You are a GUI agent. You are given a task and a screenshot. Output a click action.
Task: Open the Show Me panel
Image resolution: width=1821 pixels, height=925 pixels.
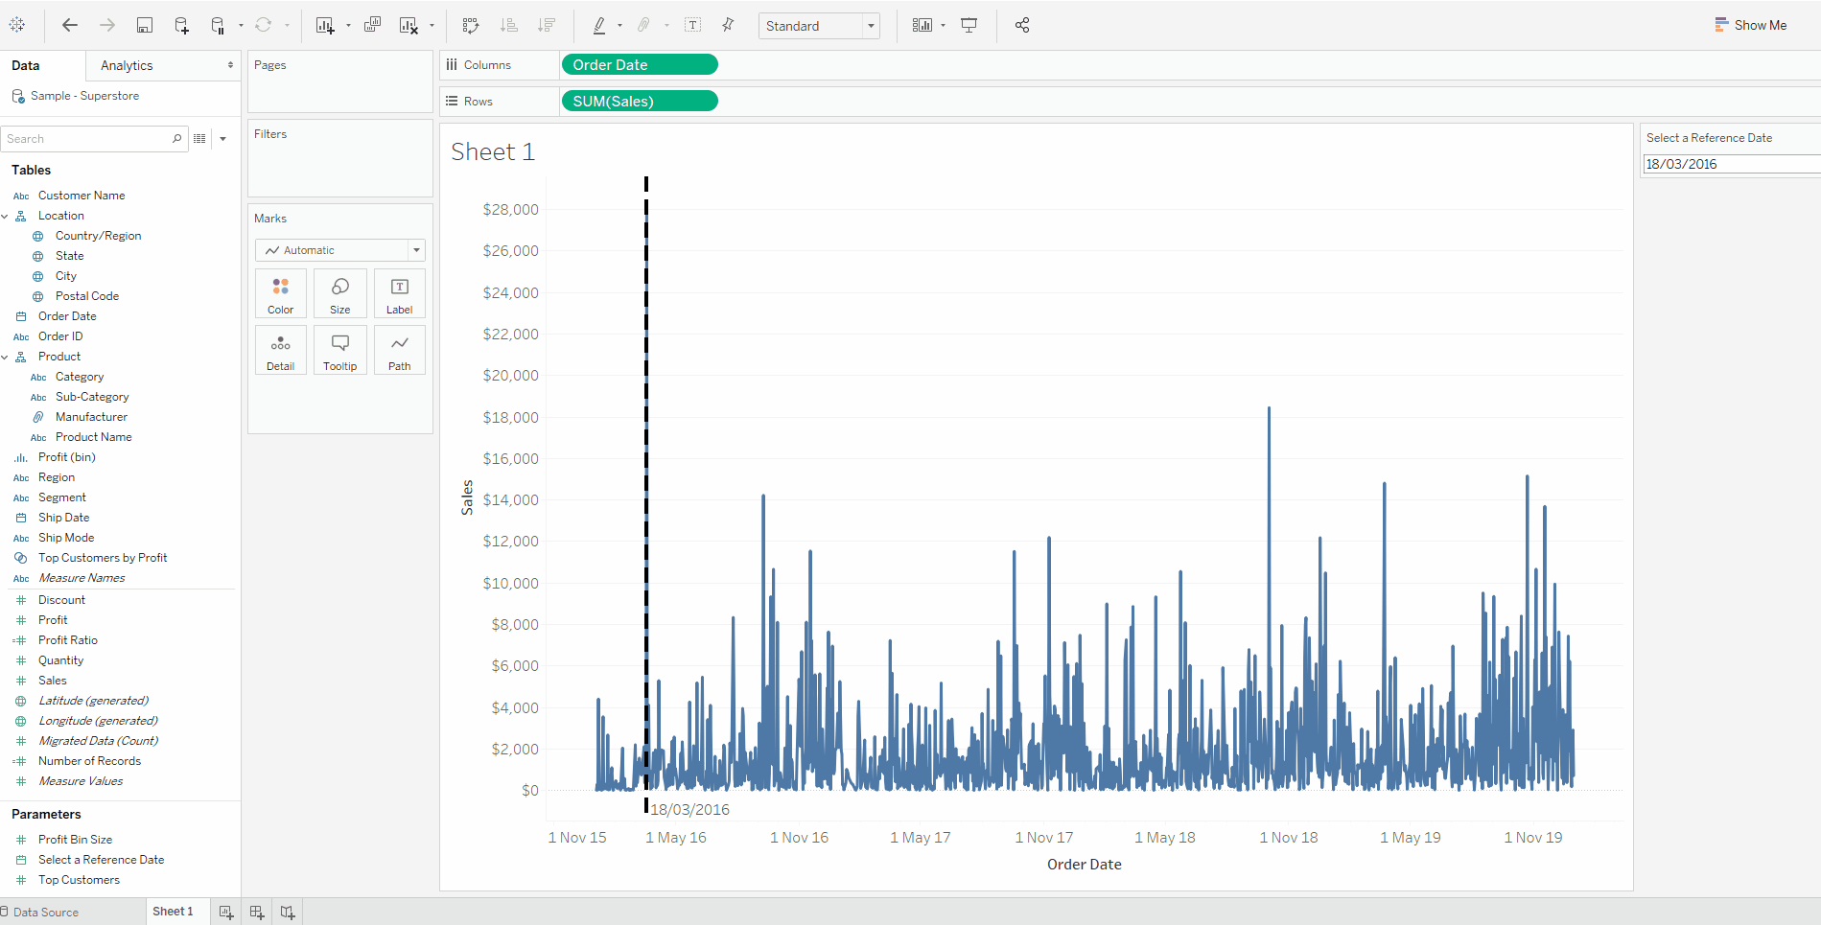pyautogui.click(x=1750, y=26)
